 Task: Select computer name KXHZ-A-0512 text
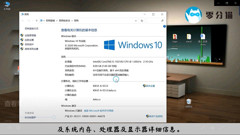[x=100, y=86]
